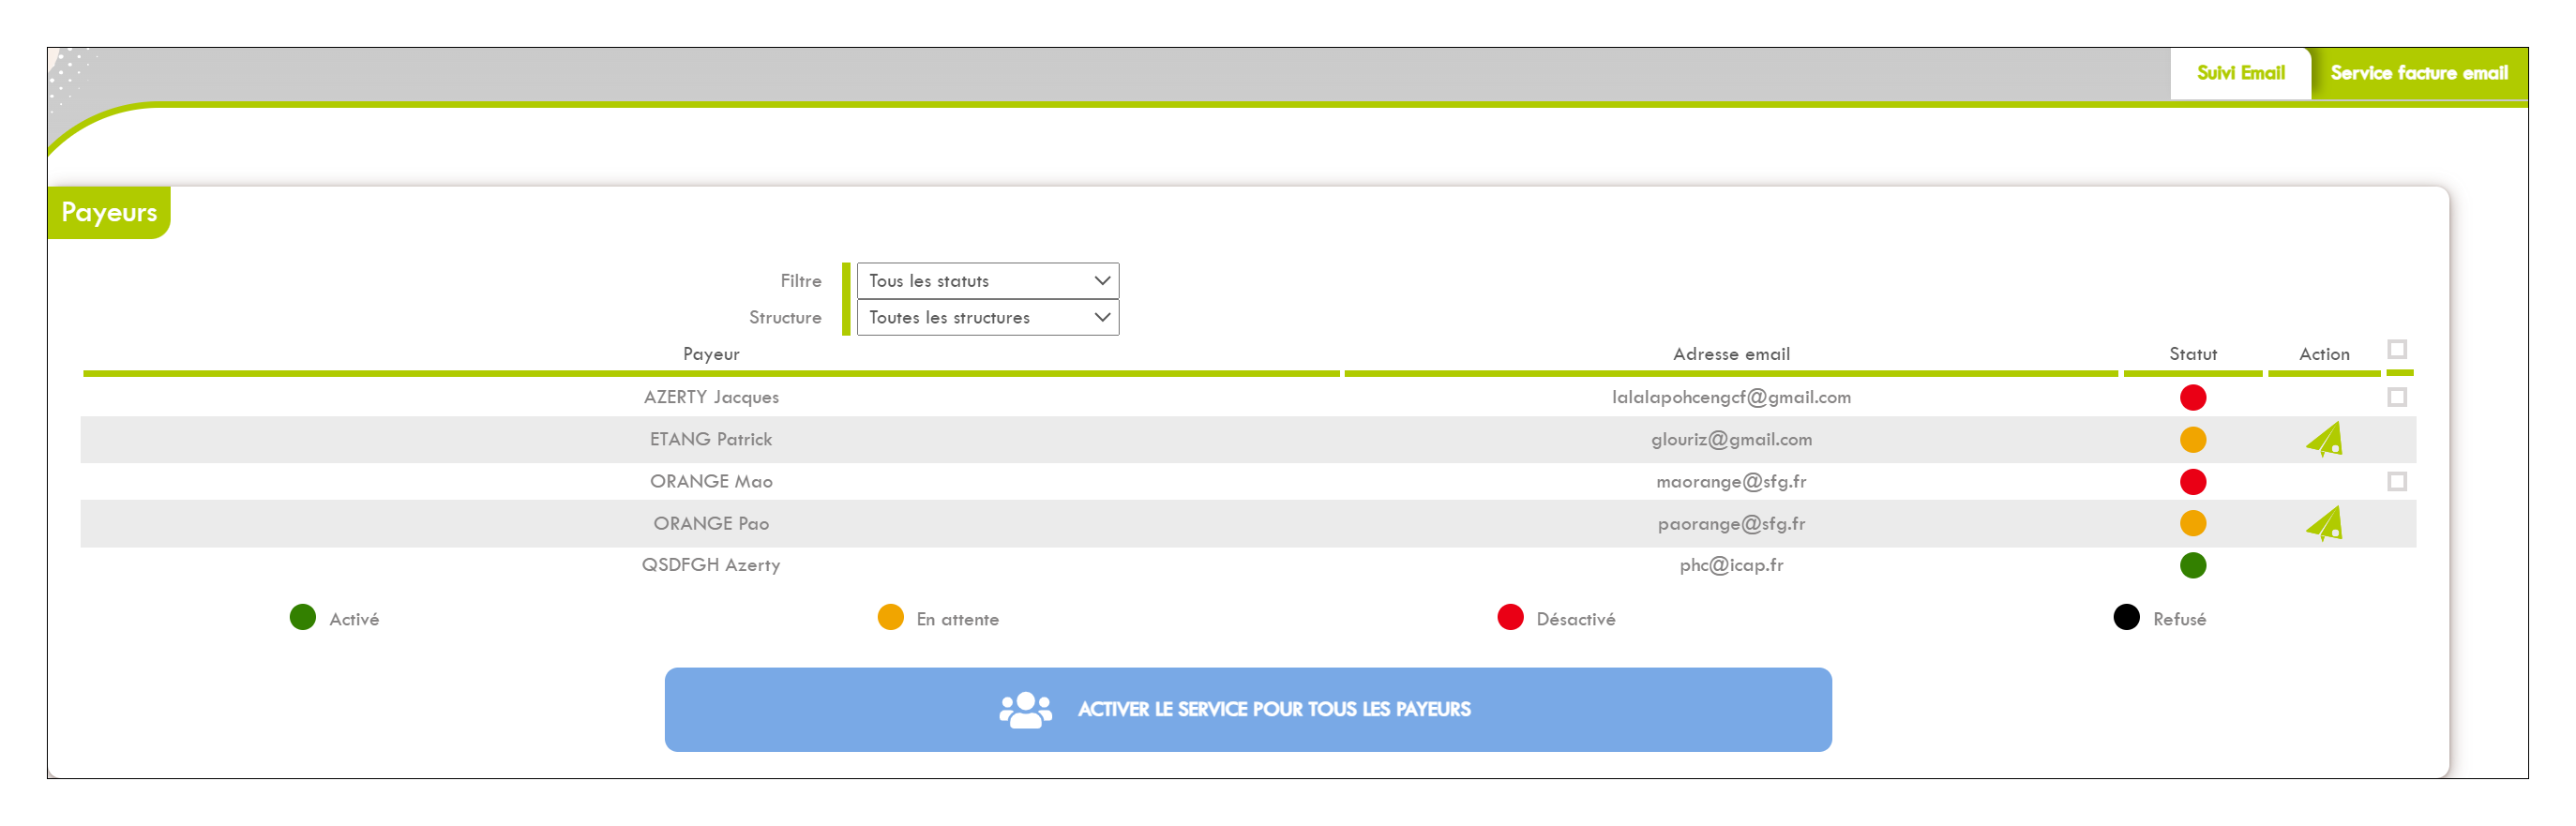This screenshot has height=826, width=2576.
Task: Click email lalalapohcengcf@gmail.com
Action: (x=1731, y=397)
